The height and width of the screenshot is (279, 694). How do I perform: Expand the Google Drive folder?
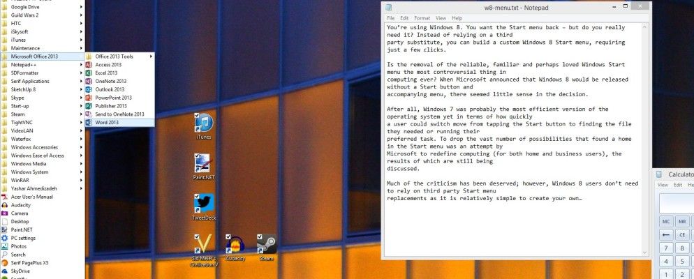(42, 7)
